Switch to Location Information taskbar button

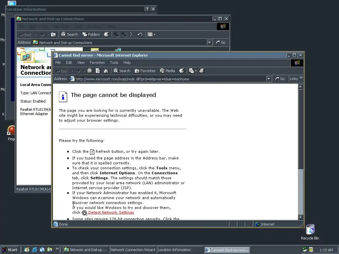179,250
